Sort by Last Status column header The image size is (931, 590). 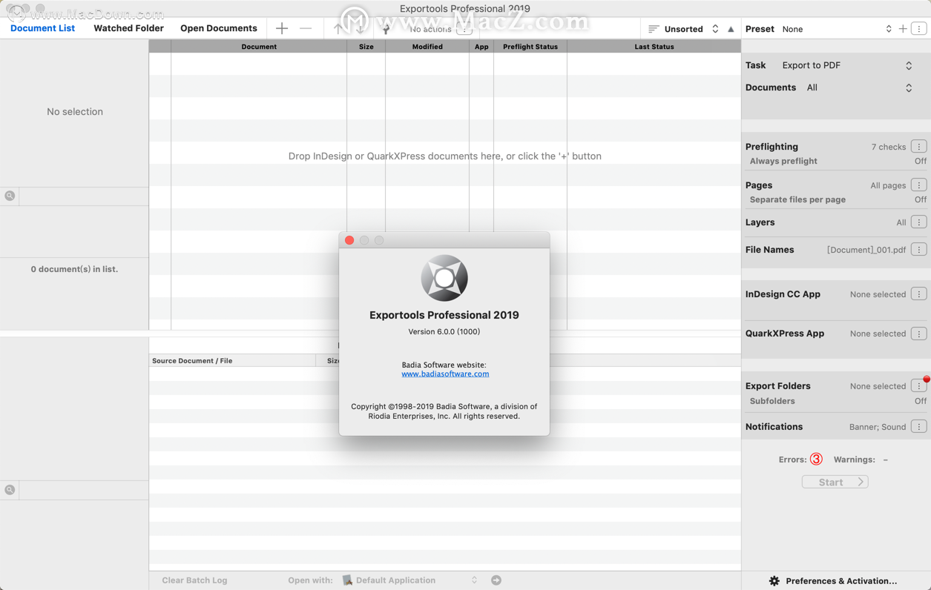pos(654,46)
